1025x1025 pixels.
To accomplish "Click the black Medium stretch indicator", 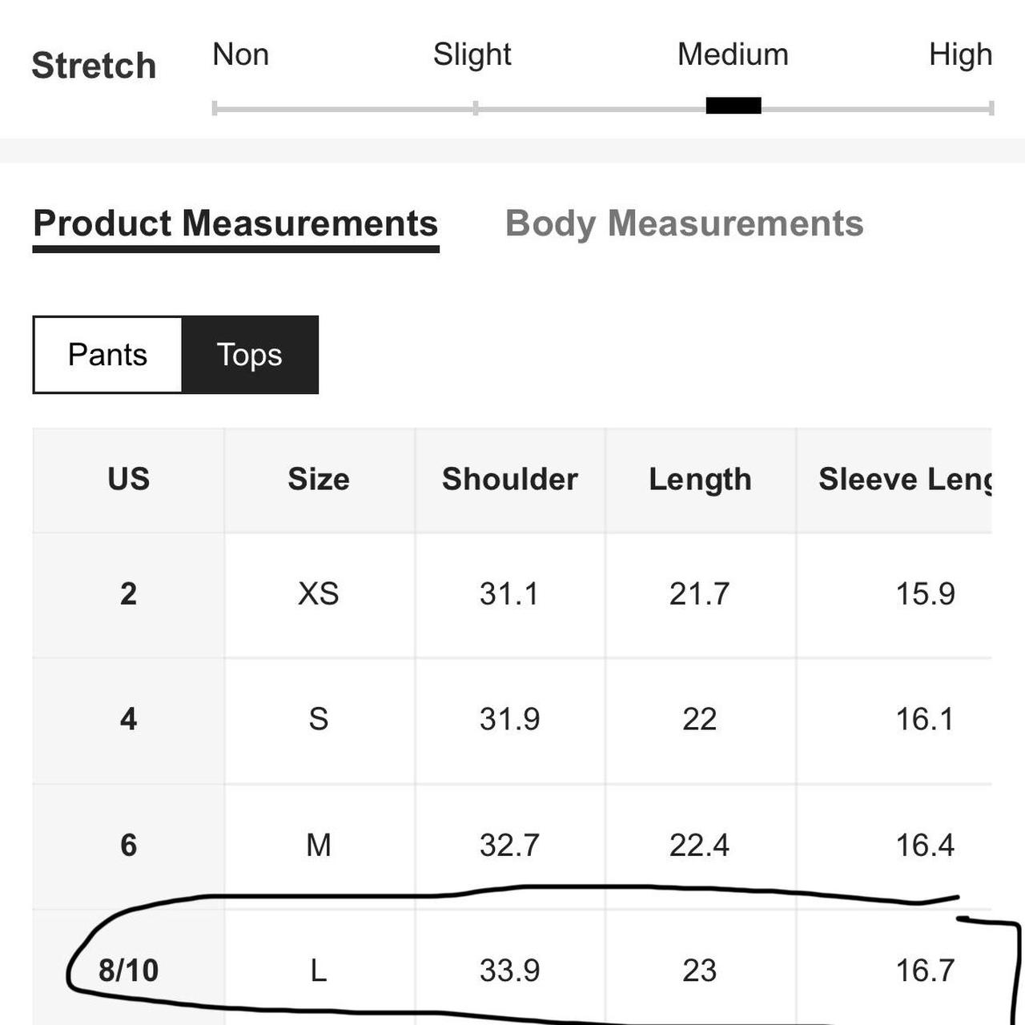I will [x=734, y=106].
